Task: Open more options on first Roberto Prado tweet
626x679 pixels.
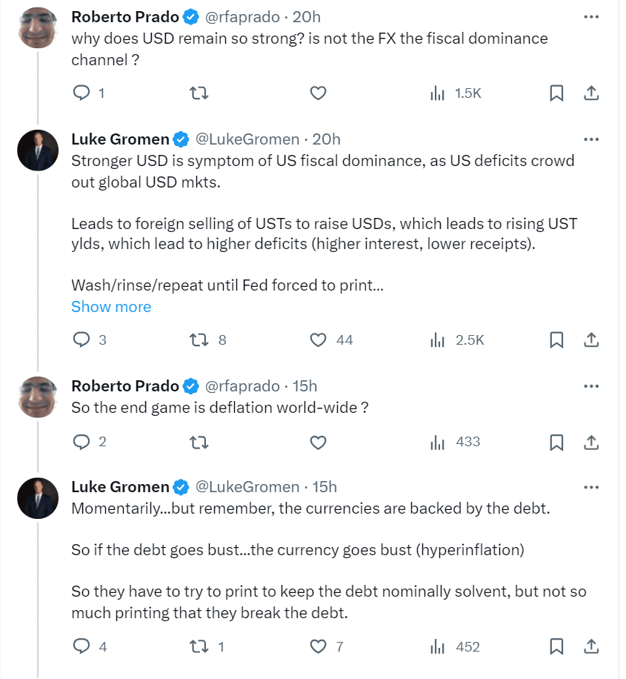Action: click(x=591, y=16)
